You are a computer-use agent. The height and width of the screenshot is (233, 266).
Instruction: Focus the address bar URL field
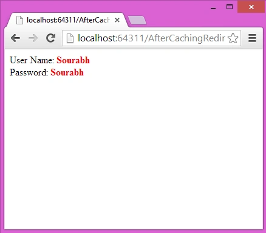click(x=151, y=38)
